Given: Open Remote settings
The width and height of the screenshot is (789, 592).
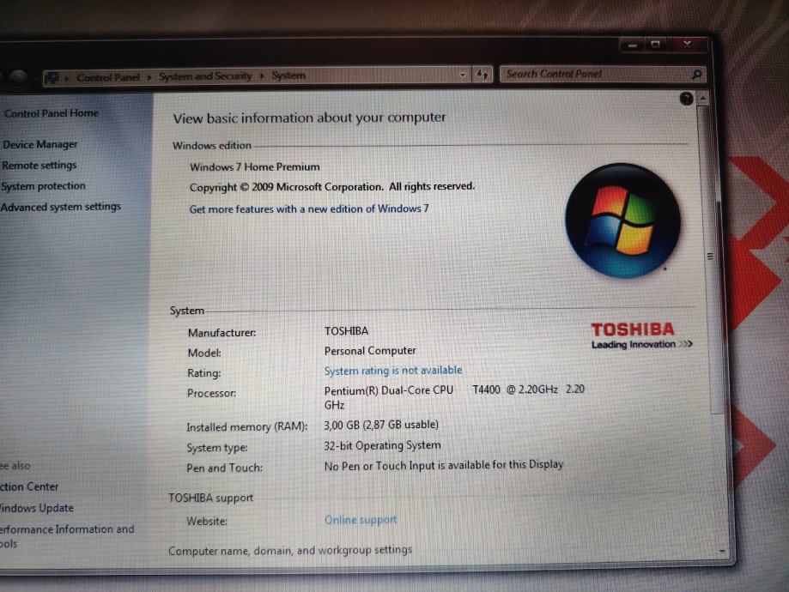Looking at the screenshot, I should click(39, 165).
